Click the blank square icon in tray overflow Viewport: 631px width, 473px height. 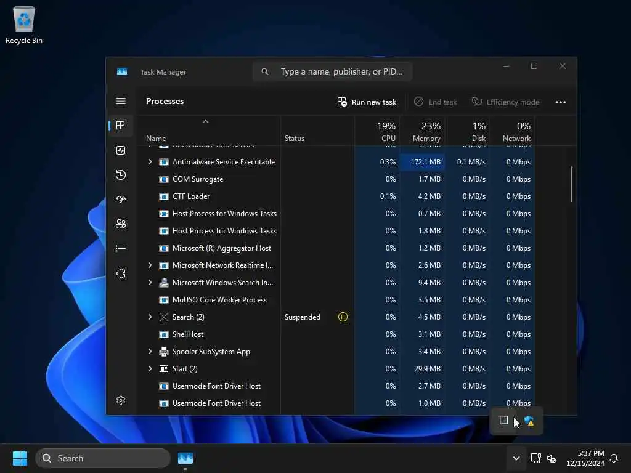(x=504, y=421)
